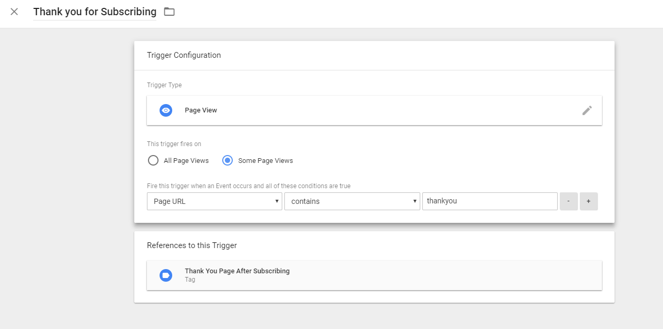Image resolution: width=663 pixels, height=329 pixels.
Task: Click the pencil icon to edit trigger type
Action: [587, 110]
